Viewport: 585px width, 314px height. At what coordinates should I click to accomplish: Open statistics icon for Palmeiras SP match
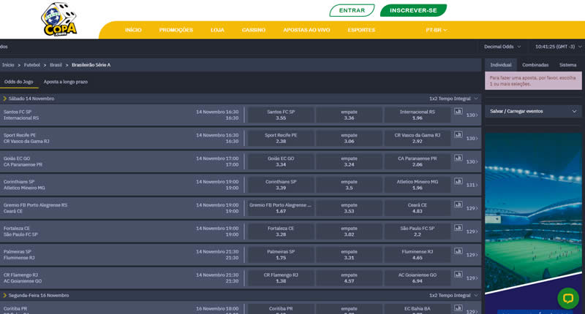pyautogui.click(x=458, y=251)
